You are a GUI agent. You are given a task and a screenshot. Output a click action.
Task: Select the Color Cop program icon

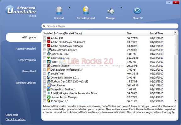pyautogui.click(x=48, y=57)
